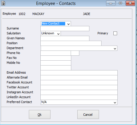Select the LinkedIn Account field

click(x=79, y=97)
